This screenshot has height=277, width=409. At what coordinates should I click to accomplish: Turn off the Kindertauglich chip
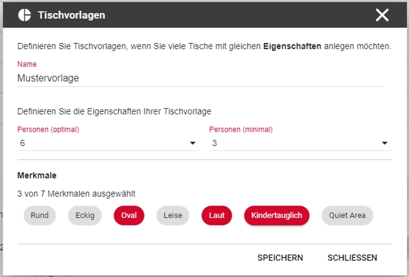click(277, 215)
